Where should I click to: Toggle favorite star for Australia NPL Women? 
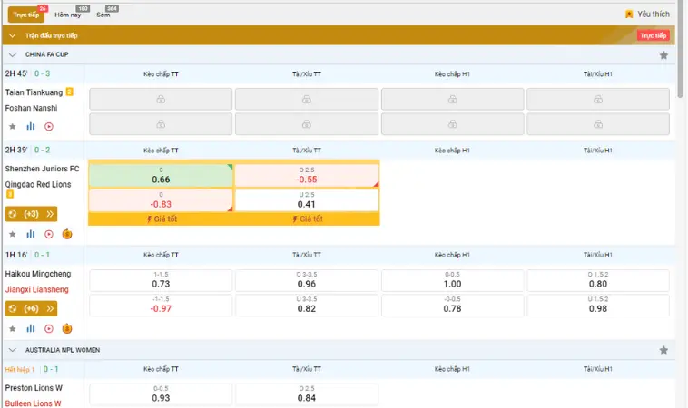[x=663, y=350]
